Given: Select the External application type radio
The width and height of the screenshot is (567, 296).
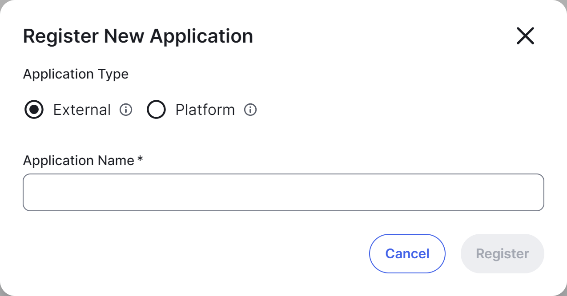Looking at the screenshot, I should click(x=34, y=110).
